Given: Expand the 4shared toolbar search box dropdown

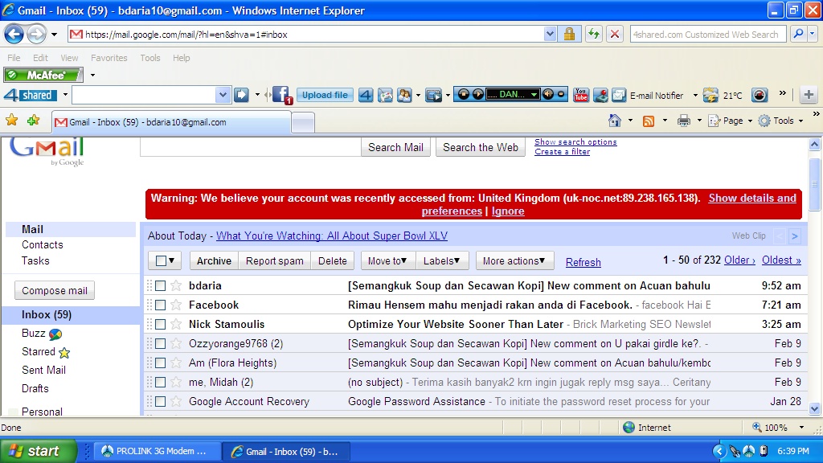Looking at the screenshot, I should click(223, 95).
